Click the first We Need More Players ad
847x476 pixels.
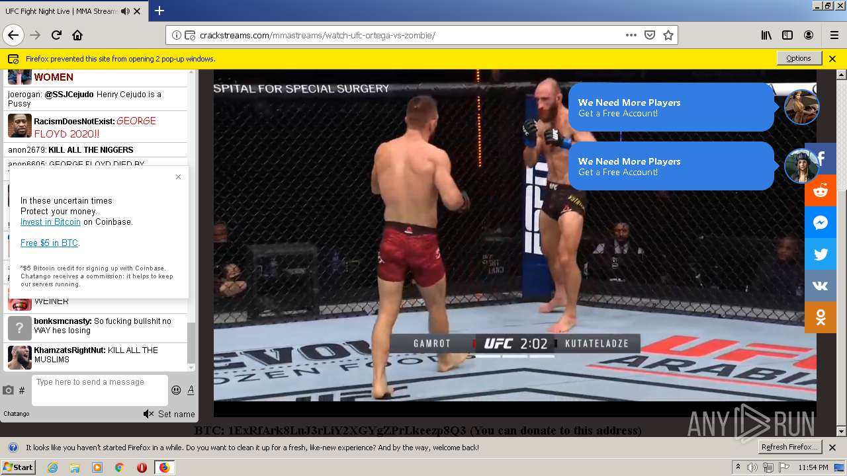[671, 107]
